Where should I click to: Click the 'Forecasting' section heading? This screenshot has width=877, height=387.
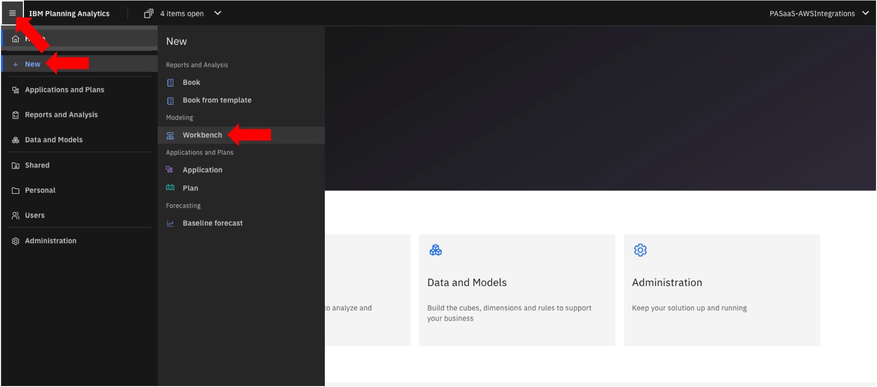[183, 206]
